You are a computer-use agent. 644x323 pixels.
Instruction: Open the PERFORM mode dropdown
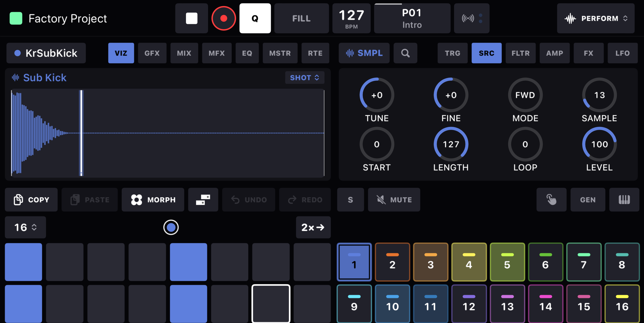click(x=596, y=18)
